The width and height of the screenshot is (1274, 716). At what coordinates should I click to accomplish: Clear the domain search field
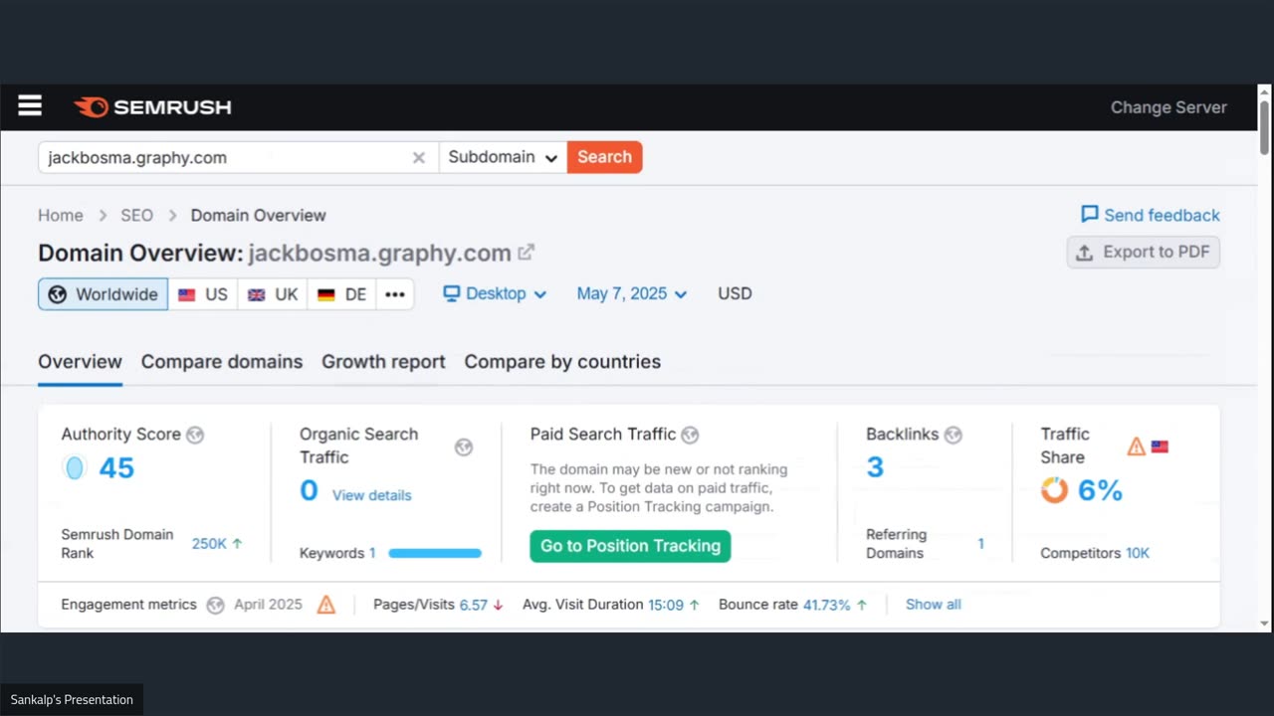click(x=419, y=157)
